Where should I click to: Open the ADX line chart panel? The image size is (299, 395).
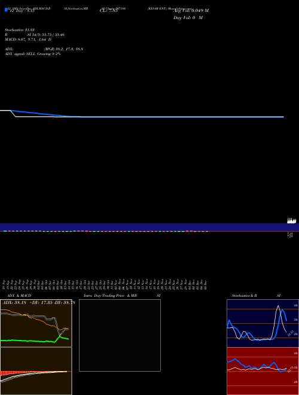click(x=36, y=323)
